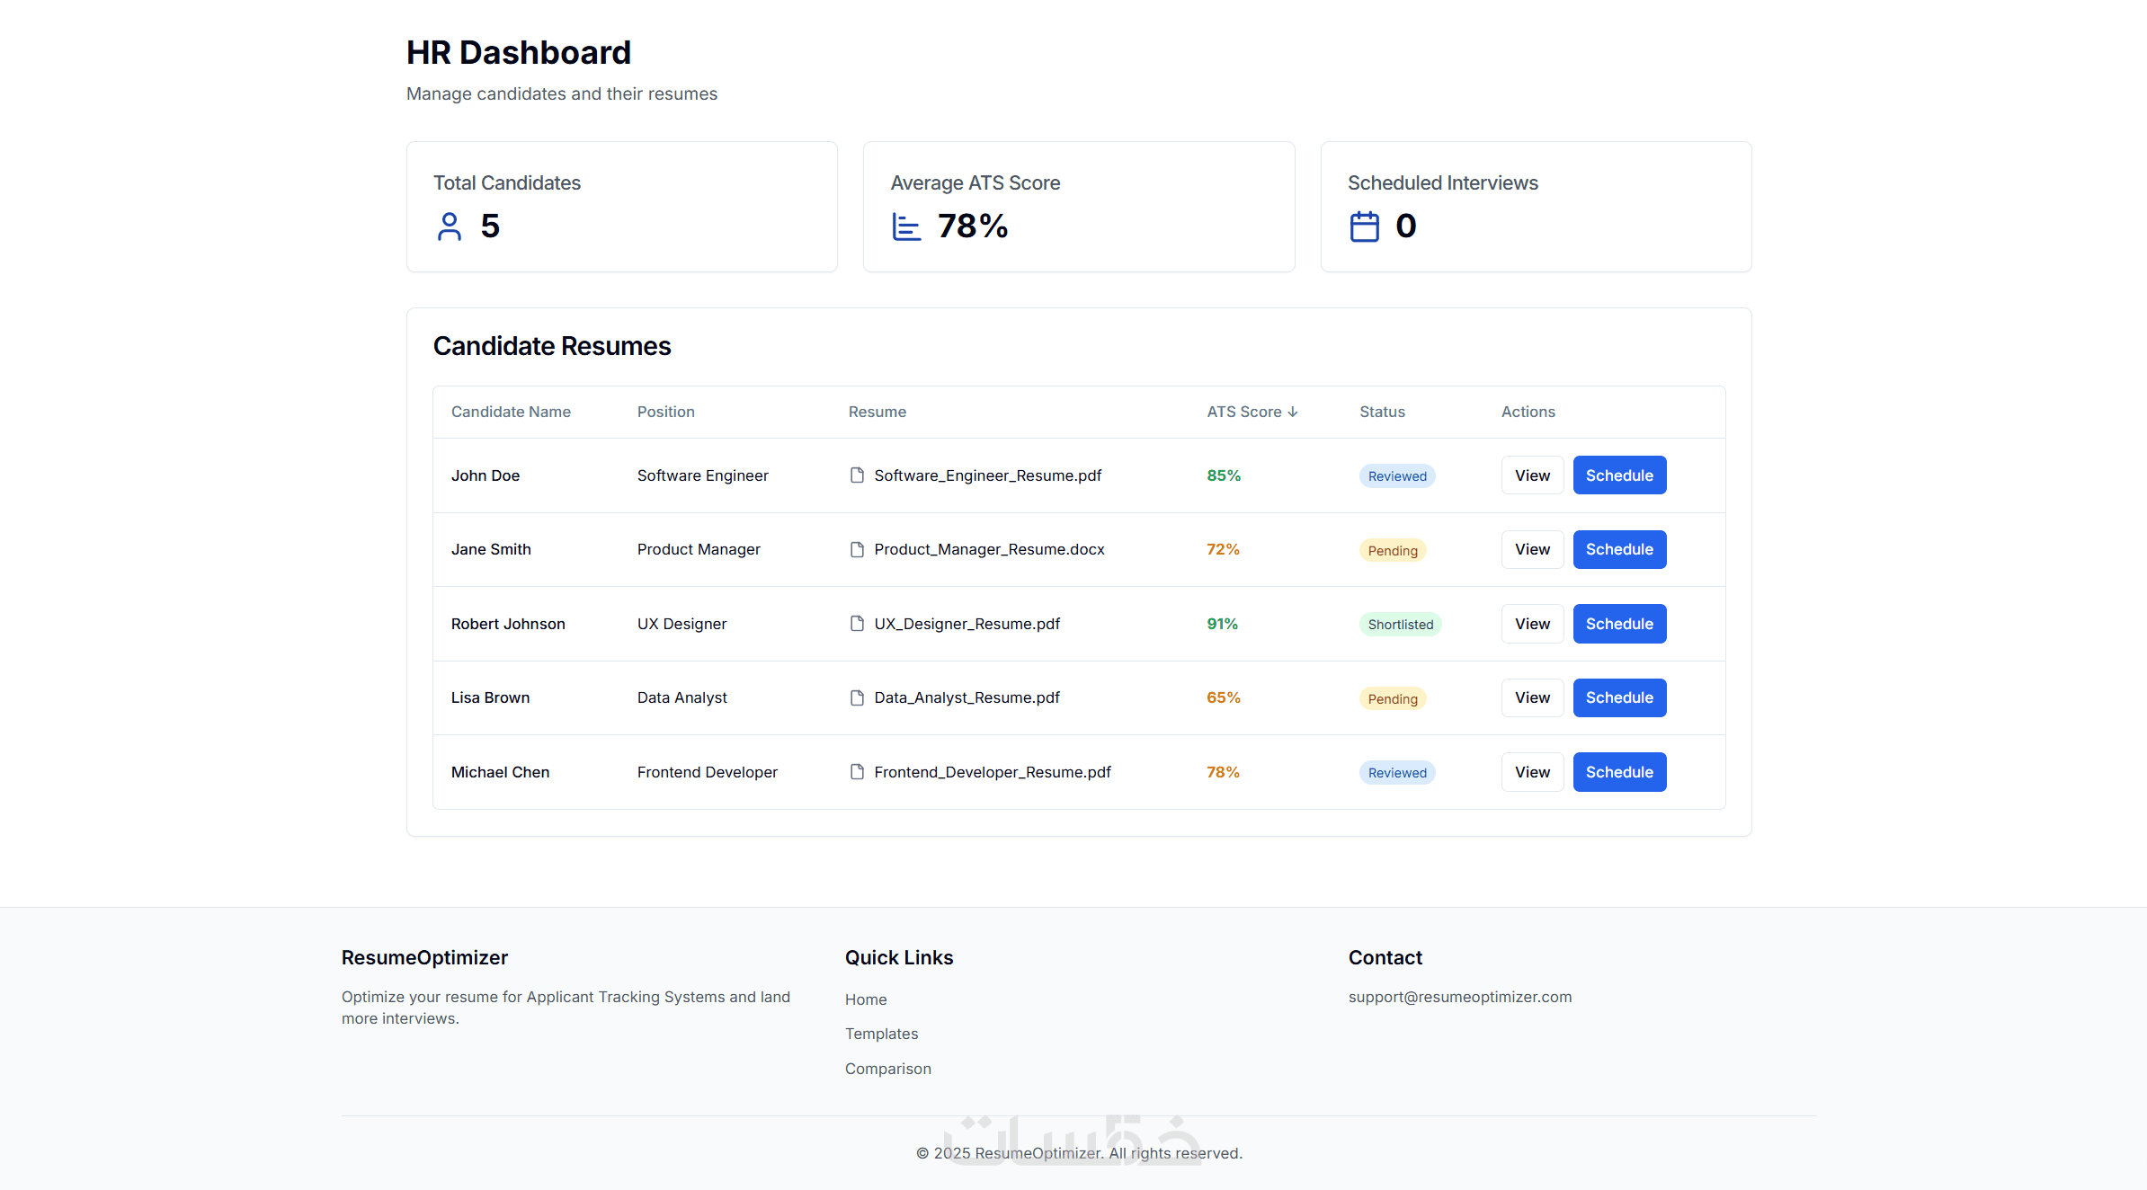The height and width of the screenshot is (1190, 2147).
Task: Go to Templates footer link
Action: [x=881, y=1034]
